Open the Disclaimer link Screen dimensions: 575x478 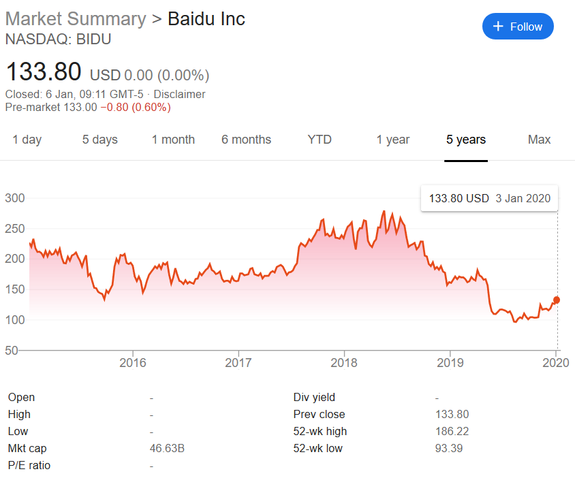point(180,95)
